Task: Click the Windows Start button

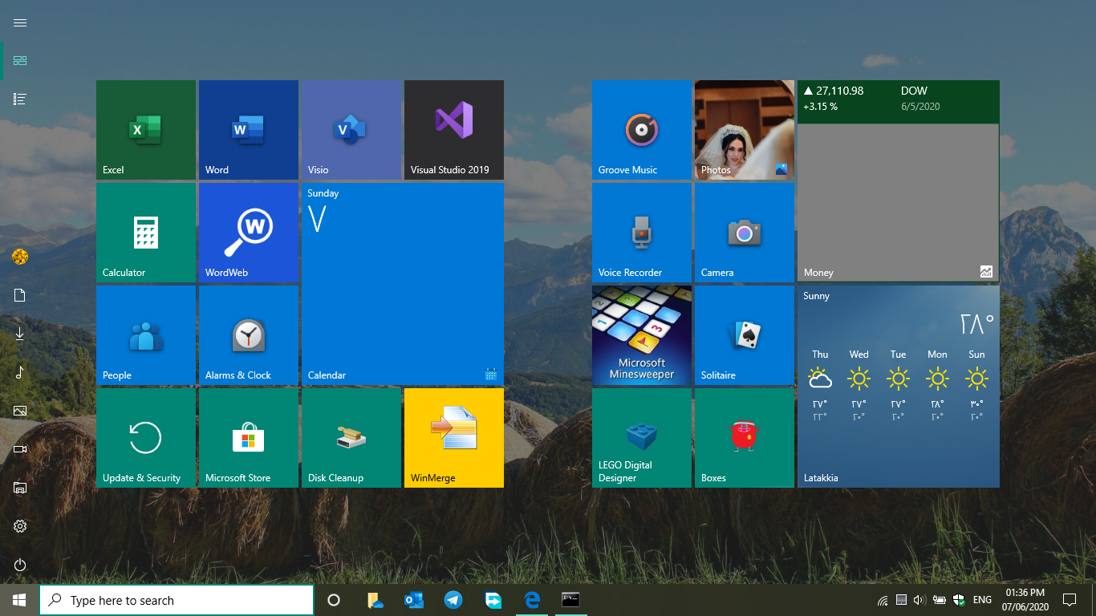Action: click(19, 600)
